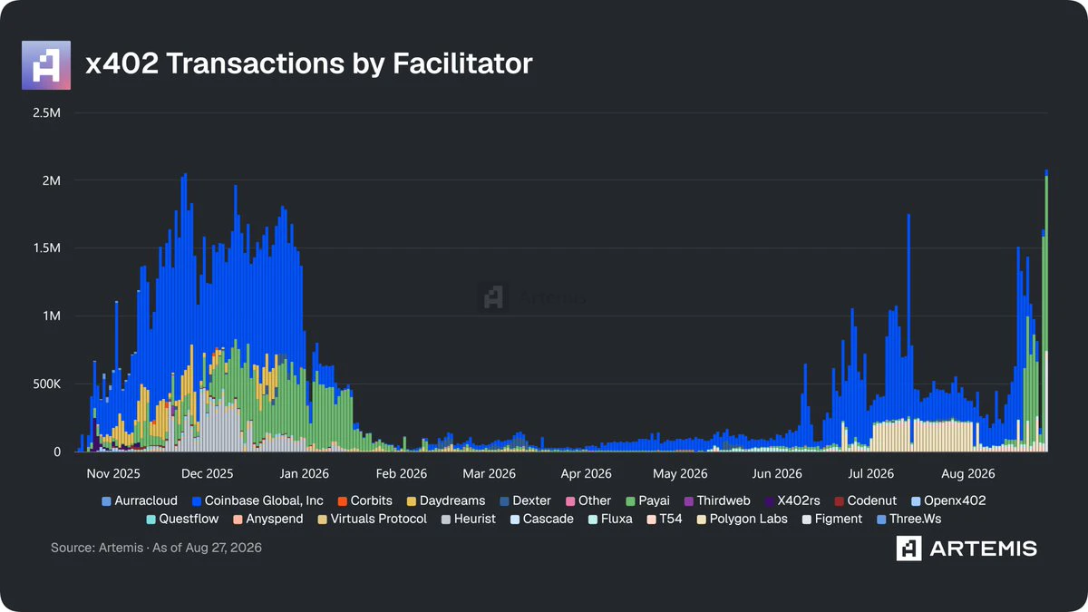Click the Dec 2025 x-axis label

pyautogui.click(x=207, y=473)
